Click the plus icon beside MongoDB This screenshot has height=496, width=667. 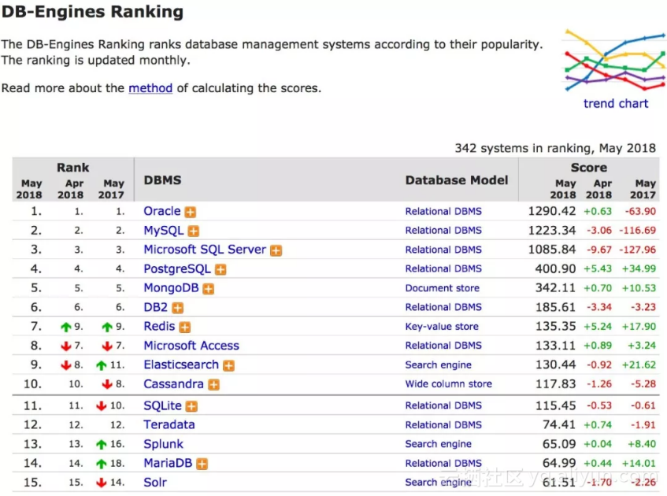pyautogui.click(x=209, y=289)
